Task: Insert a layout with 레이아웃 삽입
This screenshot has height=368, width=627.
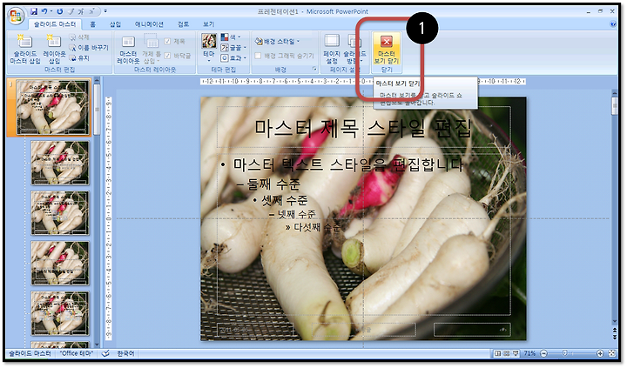Action: click(x=54, y=49)
